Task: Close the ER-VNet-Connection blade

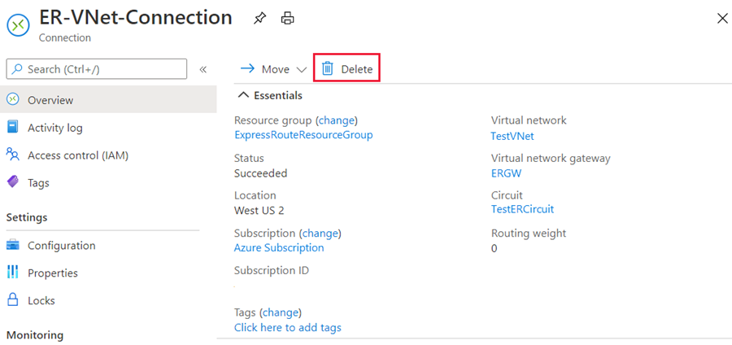Action: click(722, 18)
